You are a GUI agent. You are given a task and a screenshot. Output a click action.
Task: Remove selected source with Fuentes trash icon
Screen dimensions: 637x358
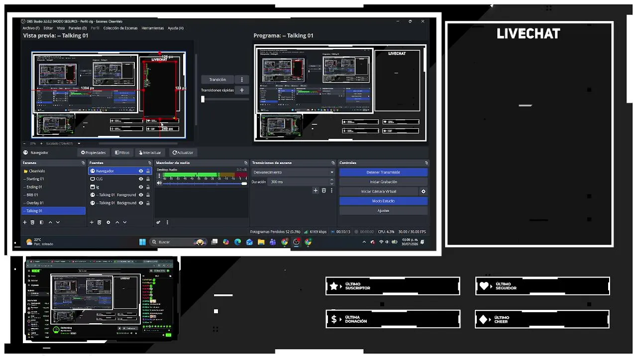[x=100, y=222]
